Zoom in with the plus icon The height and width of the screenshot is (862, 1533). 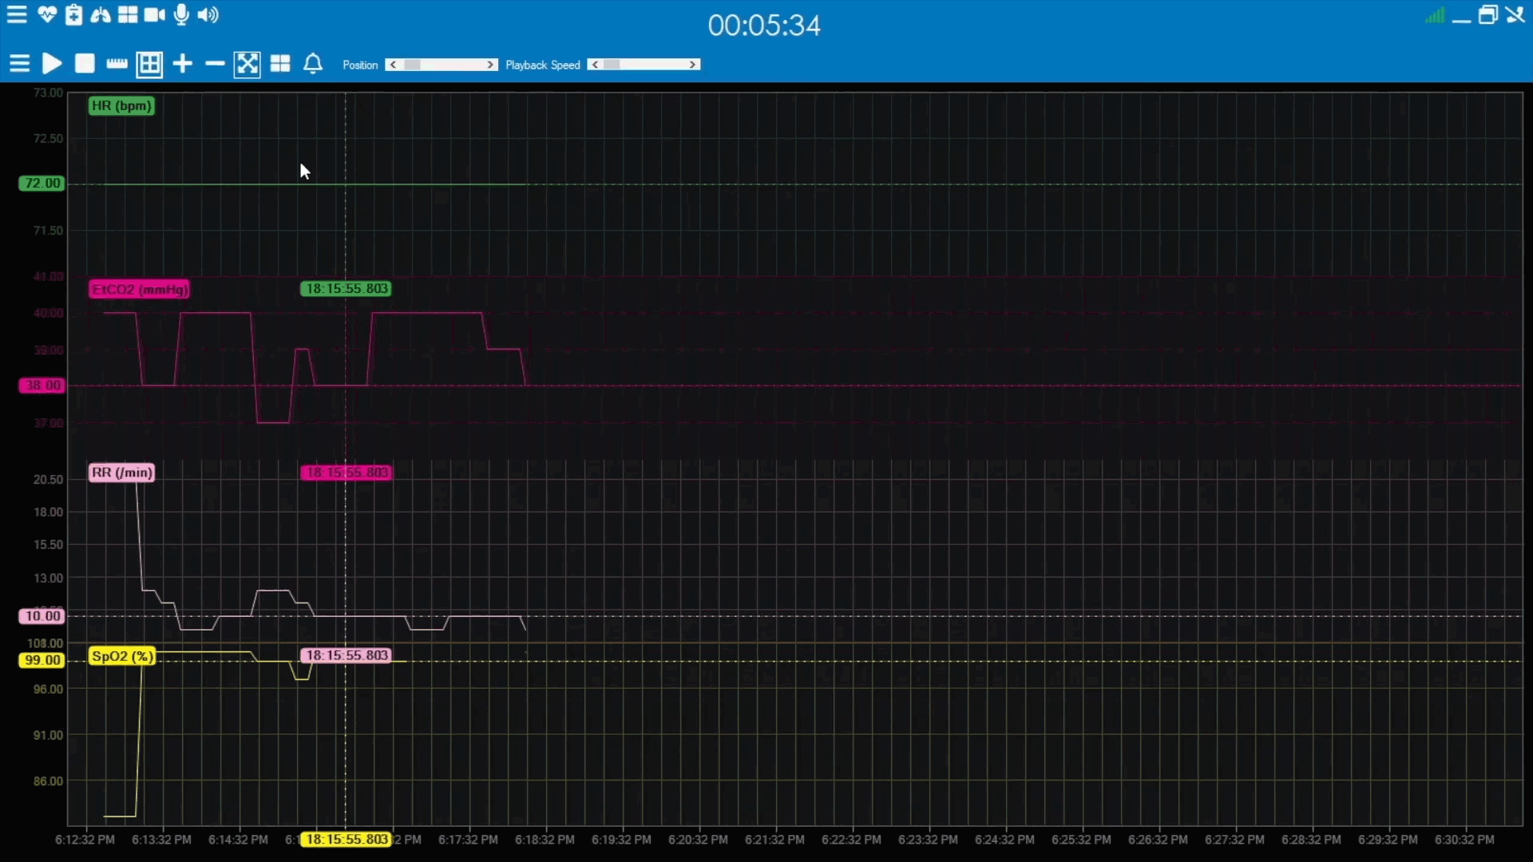tap(183, 64)
